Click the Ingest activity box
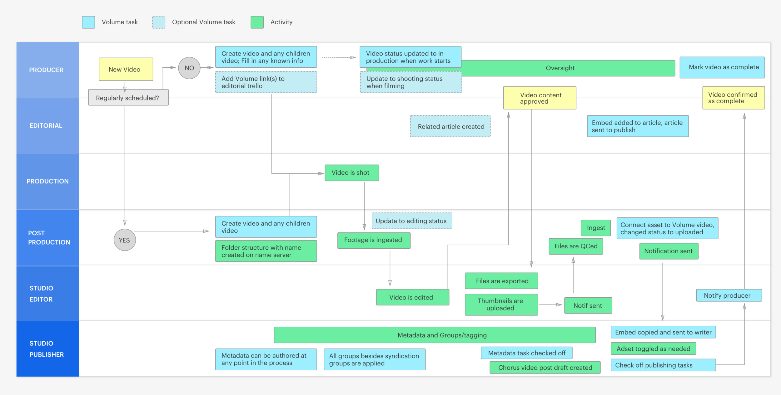 point(596,228)
